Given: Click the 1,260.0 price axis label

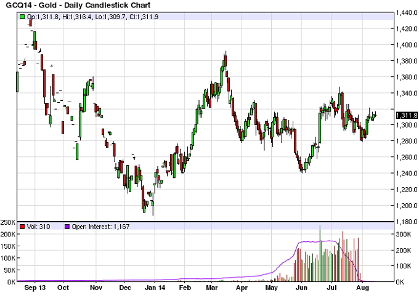Looking at the screenshot, I should [x=407, y=157].
